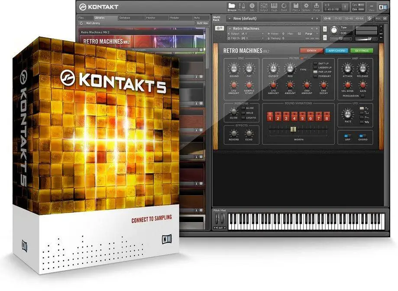This screenshot has height=291, width=398.
Task: Select sine LFO waveform
Action: tap(362, 108)
